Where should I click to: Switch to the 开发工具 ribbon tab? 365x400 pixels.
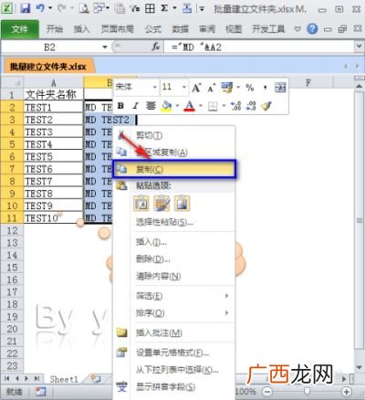coord(268,29)
